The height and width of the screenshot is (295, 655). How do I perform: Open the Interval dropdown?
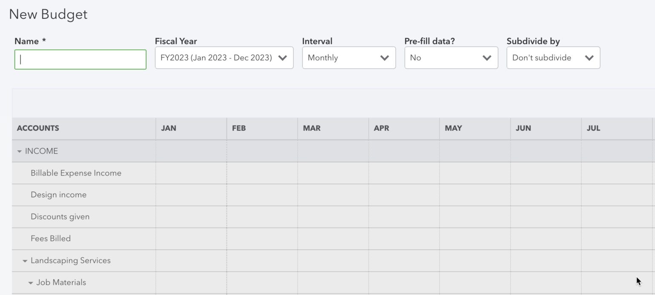pos(349,58)
